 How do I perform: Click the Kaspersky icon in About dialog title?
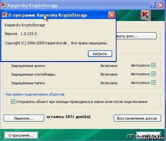[5, 15]
